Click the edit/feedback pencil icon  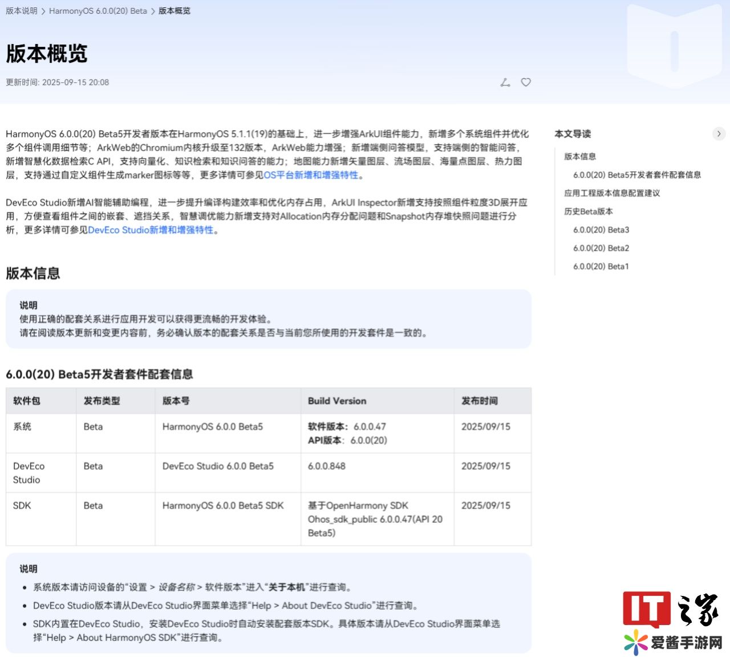click(x=505, y=83)
